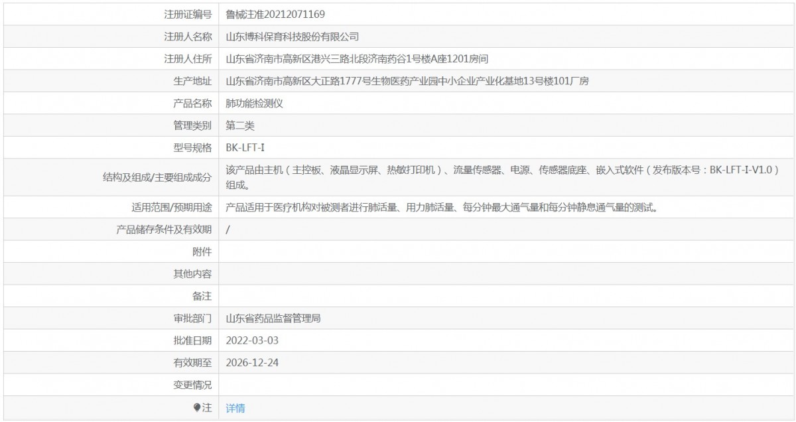The height and width of the screenshot is (422, 796).
Task: Click management class value 第二类
Action: tap(240, 125)
